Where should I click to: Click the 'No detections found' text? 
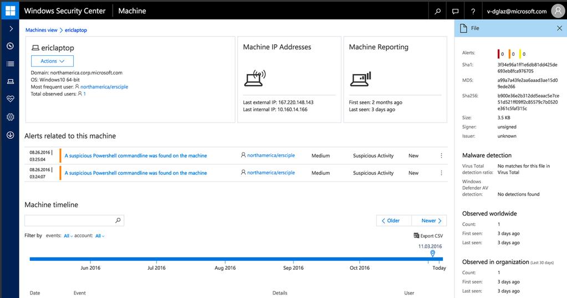click(x=518, y=194)
